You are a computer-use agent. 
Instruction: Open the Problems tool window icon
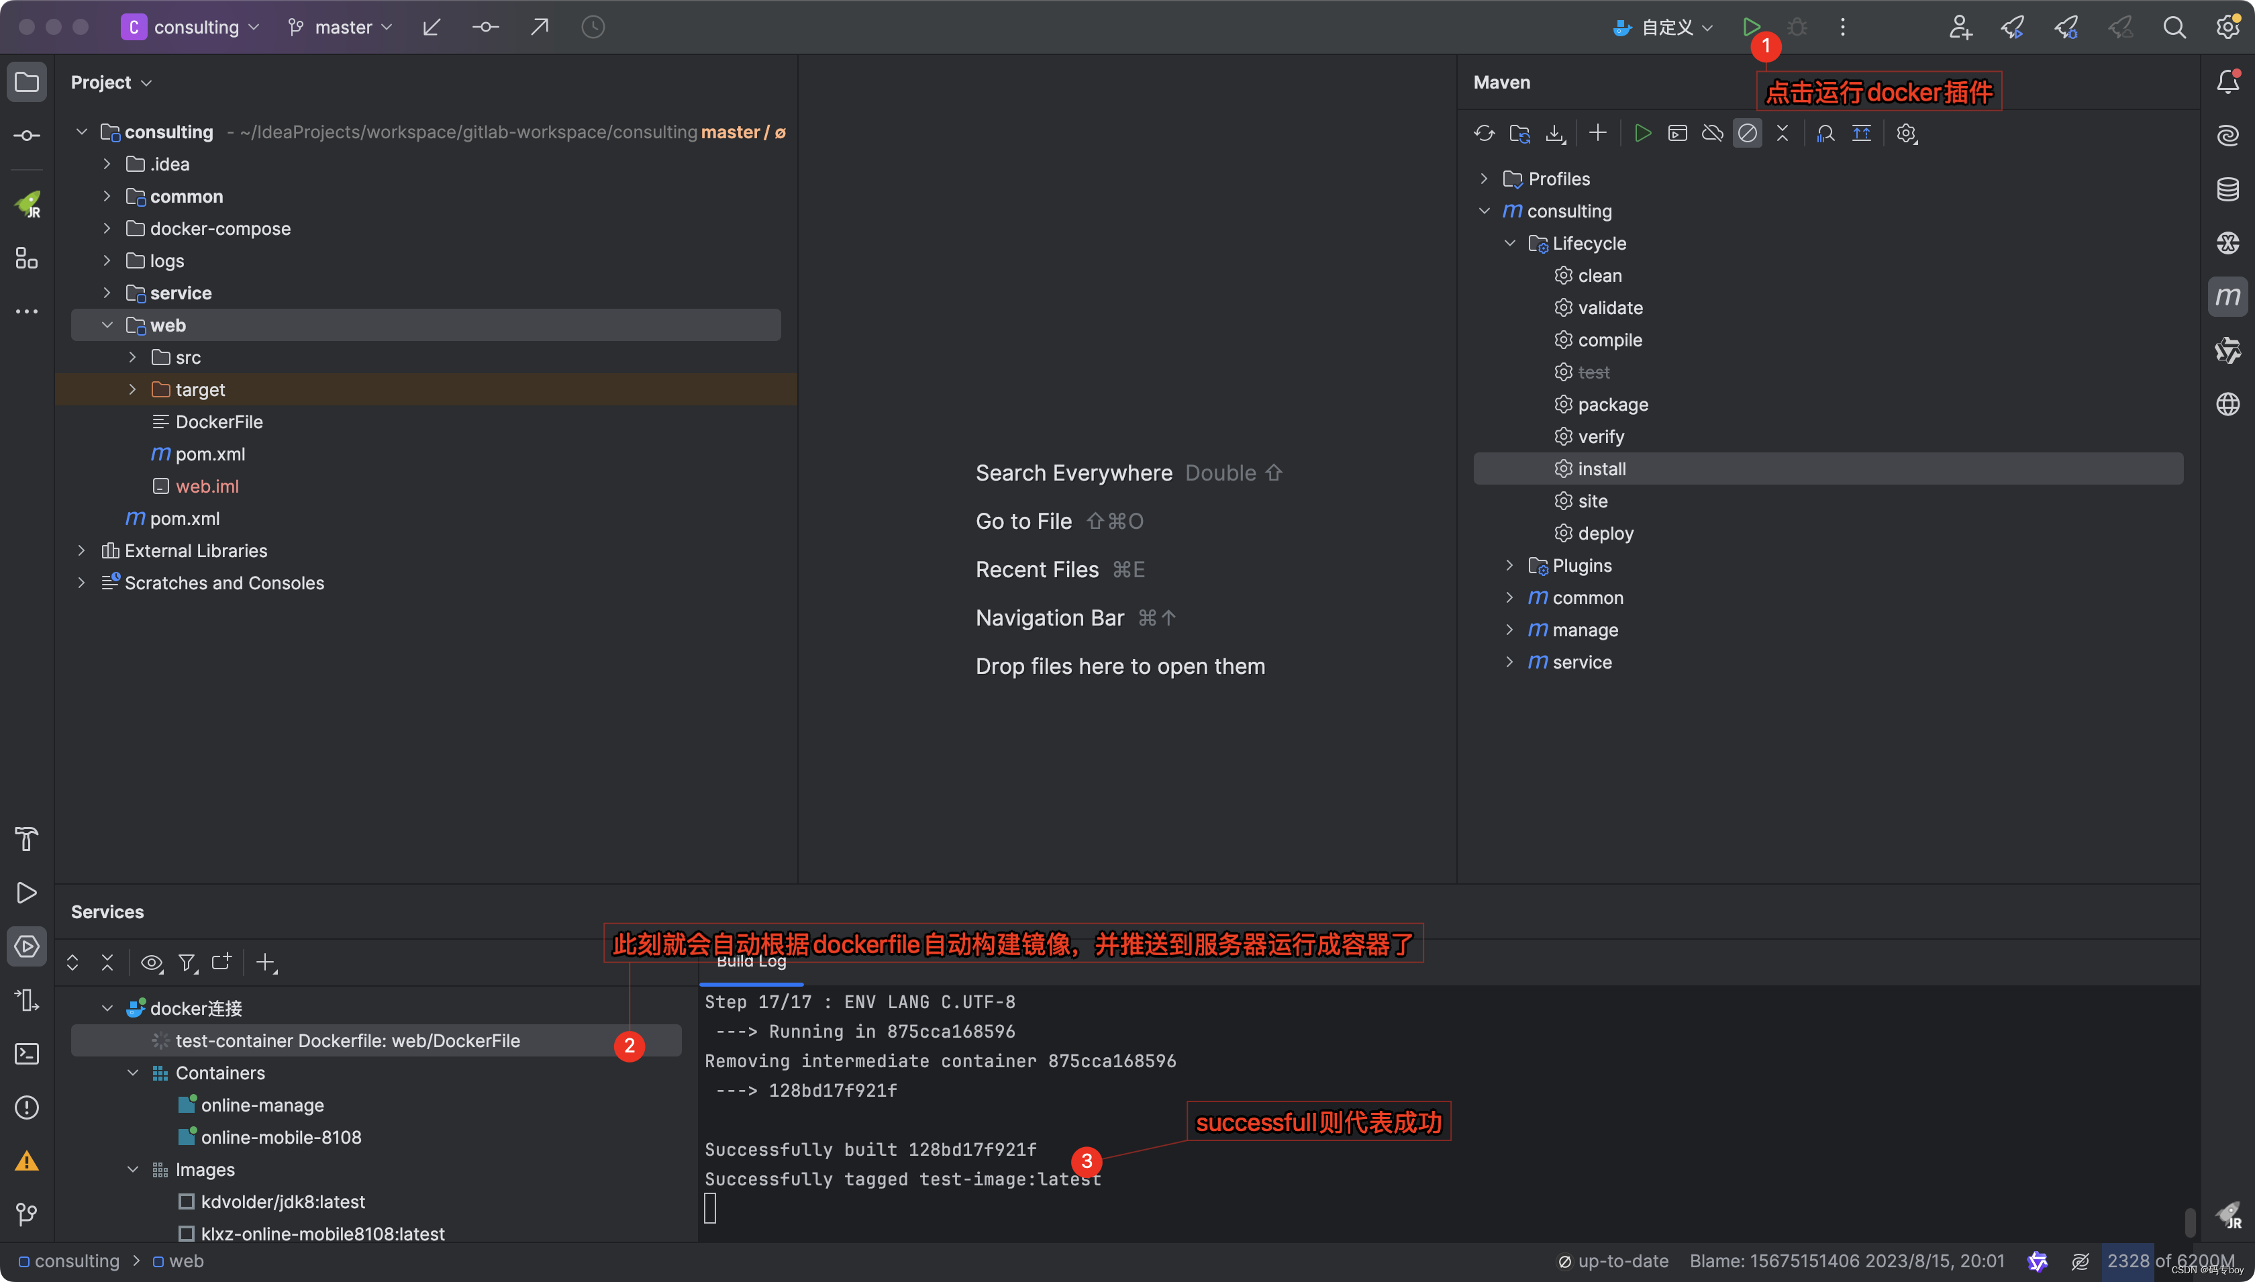pyautogui.click(x=26, y=1107)
